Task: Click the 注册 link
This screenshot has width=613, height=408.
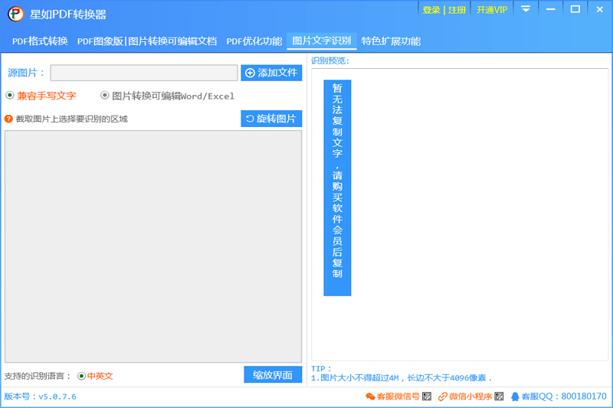Action: click(x=457, y=10)
